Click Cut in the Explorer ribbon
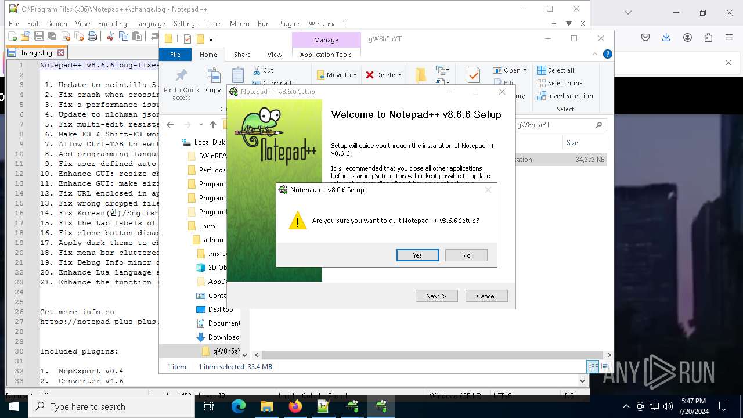This screenshot has height=418, width=743. click(264, 70)
